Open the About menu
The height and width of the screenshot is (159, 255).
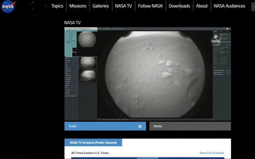pyautogui.click(x=202, y=6)
